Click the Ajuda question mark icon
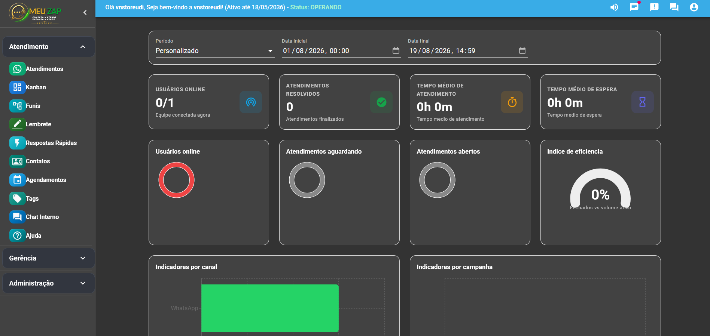The height and width of the screenshot is (336, 710). 17,235
